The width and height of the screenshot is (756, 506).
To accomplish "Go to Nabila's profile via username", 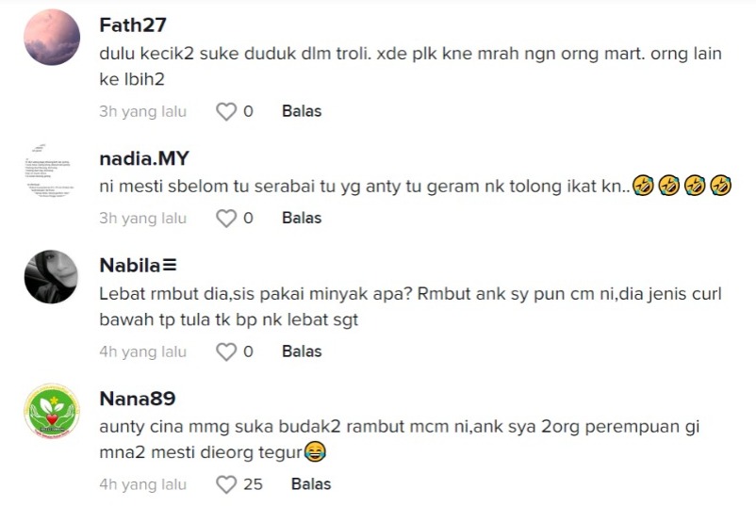I will click(139, 267).
